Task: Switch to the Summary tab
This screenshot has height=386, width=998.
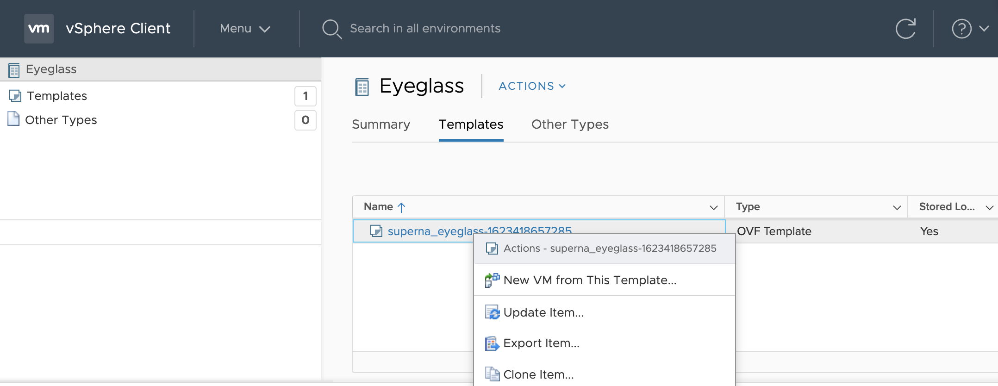Action: 381,125
